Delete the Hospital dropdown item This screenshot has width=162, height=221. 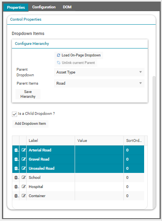[x=16, y=186]
